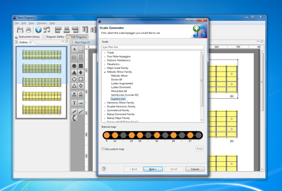Select the outlined square marker tool
Screen dimensions: 282x191
(x=81, y=79)
